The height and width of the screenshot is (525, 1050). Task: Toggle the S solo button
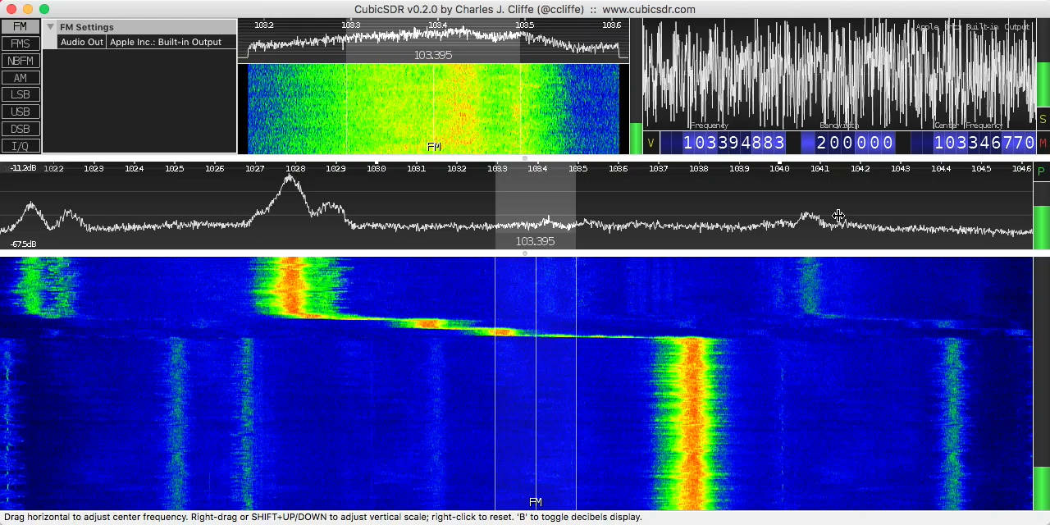pos(1043,120)
